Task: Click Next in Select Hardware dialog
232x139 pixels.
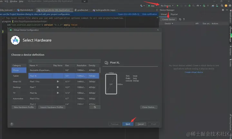Action: point(128,124)
